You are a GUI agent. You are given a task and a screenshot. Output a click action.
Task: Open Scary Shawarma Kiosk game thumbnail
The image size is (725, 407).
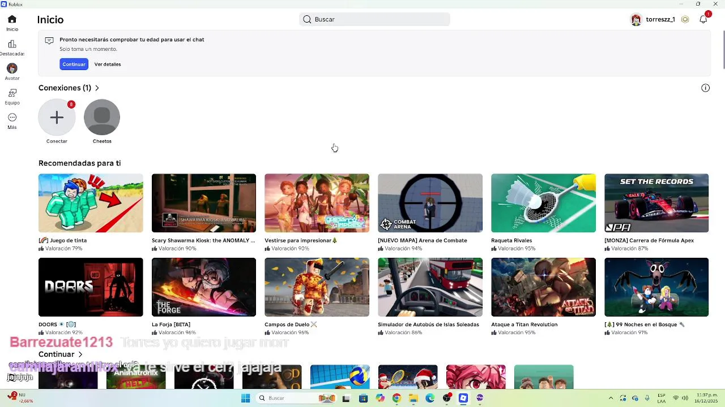(x=204, y=203)
